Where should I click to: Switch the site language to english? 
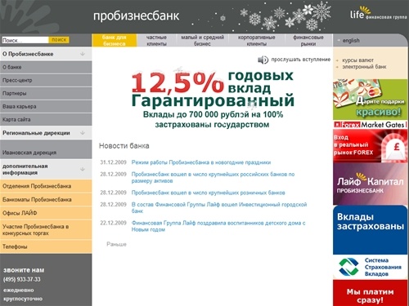[x=351, y=41]
